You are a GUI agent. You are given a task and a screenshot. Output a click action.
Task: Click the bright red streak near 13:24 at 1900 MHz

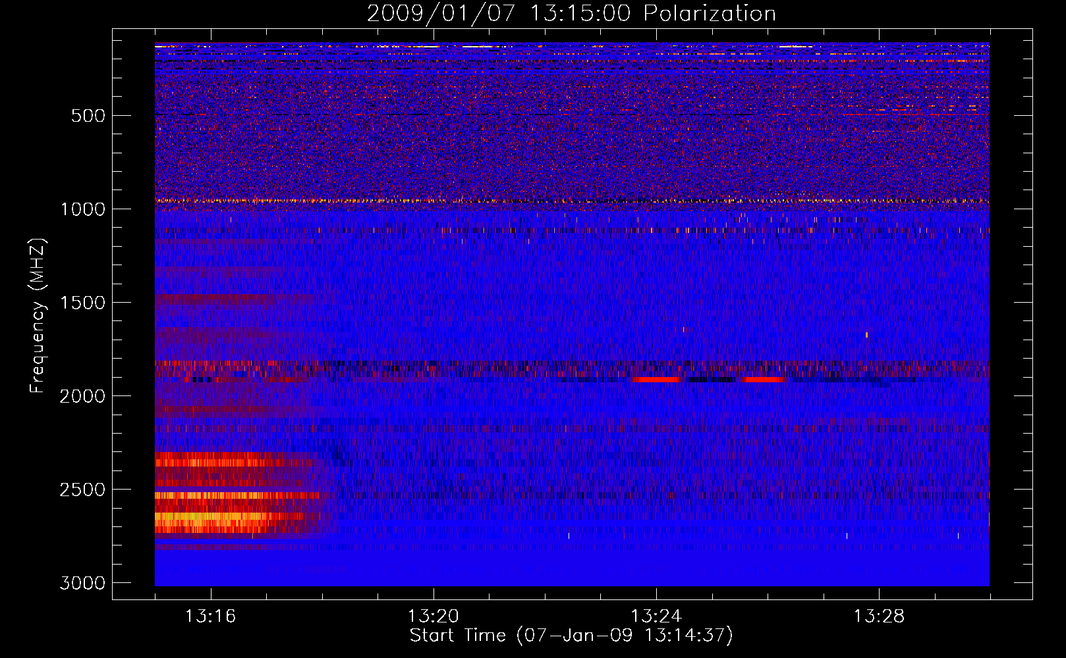[656, 380]
